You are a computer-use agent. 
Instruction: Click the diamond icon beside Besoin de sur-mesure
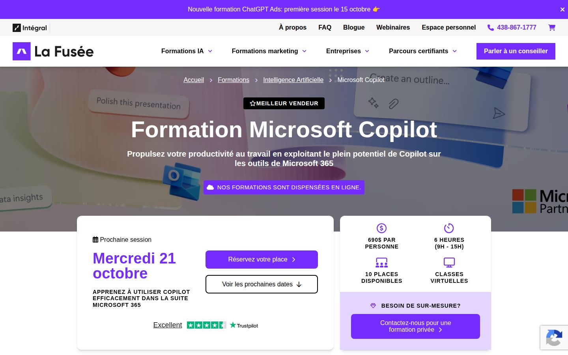click(x=373, y=306)
